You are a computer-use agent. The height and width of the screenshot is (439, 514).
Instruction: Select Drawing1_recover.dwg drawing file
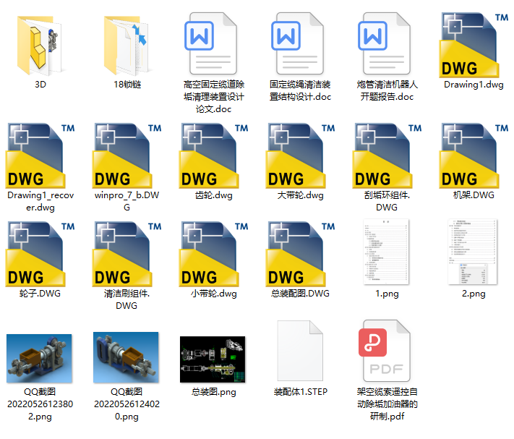(x=40, y=155)
